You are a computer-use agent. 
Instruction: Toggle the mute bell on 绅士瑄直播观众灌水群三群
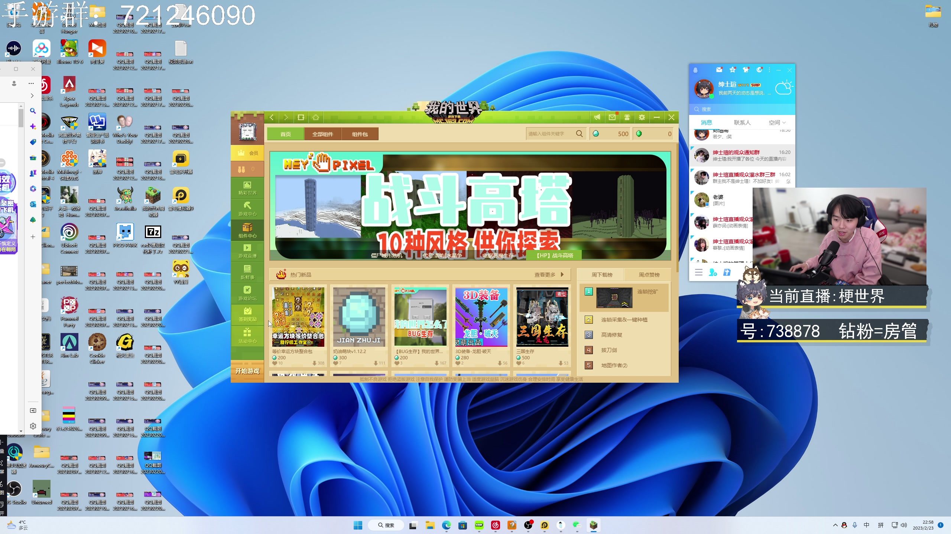click(788, 182)
